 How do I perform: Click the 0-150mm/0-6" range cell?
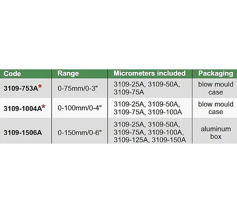coord(80,133)
